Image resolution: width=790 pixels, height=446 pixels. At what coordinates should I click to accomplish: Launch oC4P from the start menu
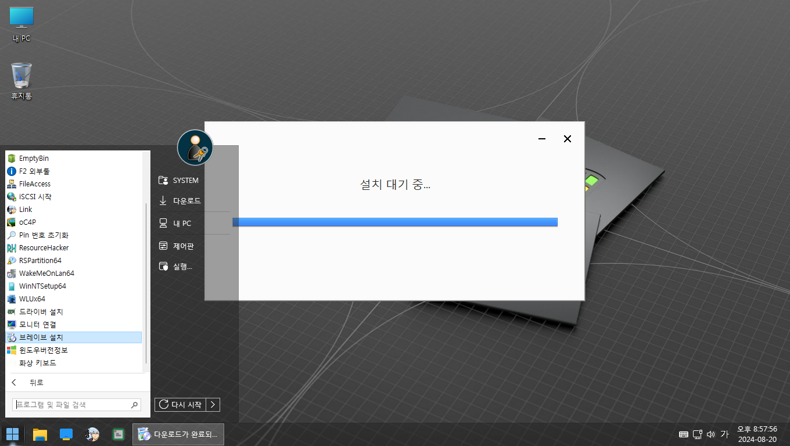coord(74,222)
